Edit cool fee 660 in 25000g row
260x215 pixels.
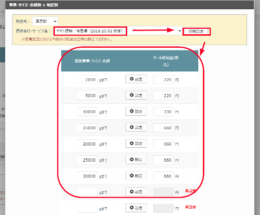(163, 160)
